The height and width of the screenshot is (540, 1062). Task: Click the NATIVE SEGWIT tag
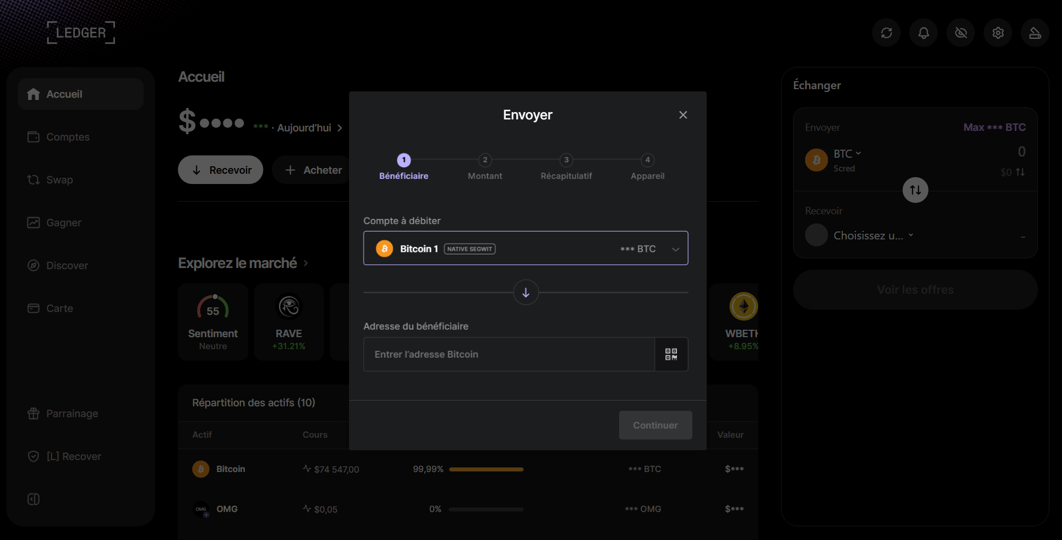(x=470, y=249)
